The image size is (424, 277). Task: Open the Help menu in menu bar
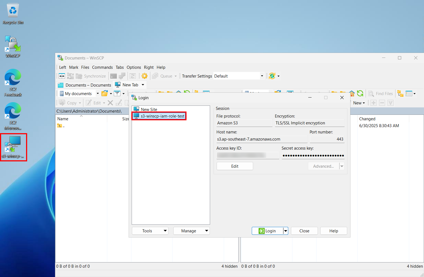[161, 67]
